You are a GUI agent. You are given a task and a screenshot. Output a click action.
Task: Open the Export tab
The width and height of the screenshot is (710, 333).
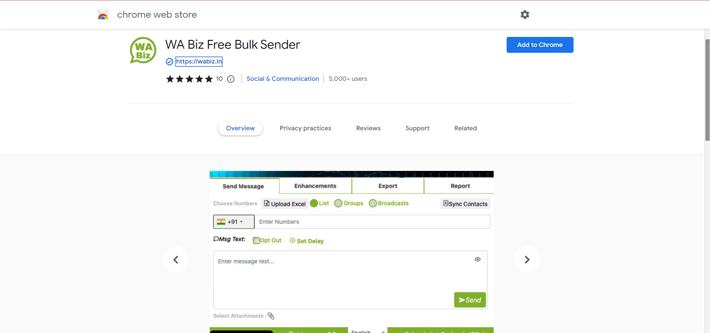point(388,186)
